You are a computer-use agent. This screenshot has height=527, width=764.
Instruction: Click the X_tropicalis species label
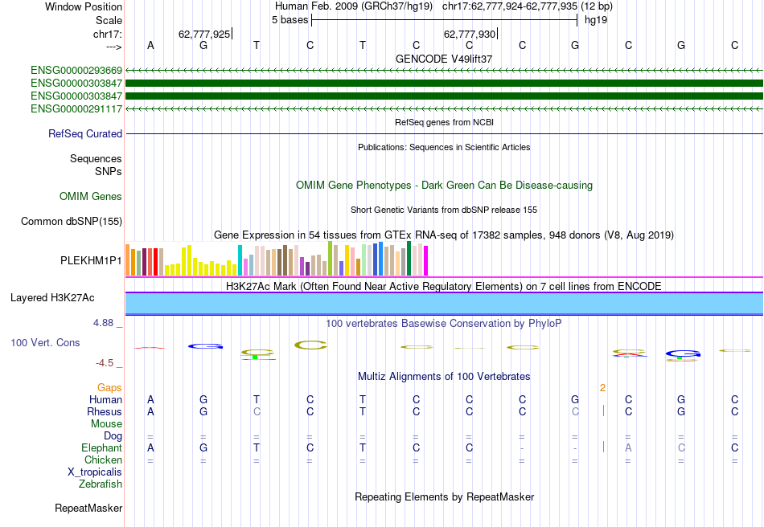95,472
